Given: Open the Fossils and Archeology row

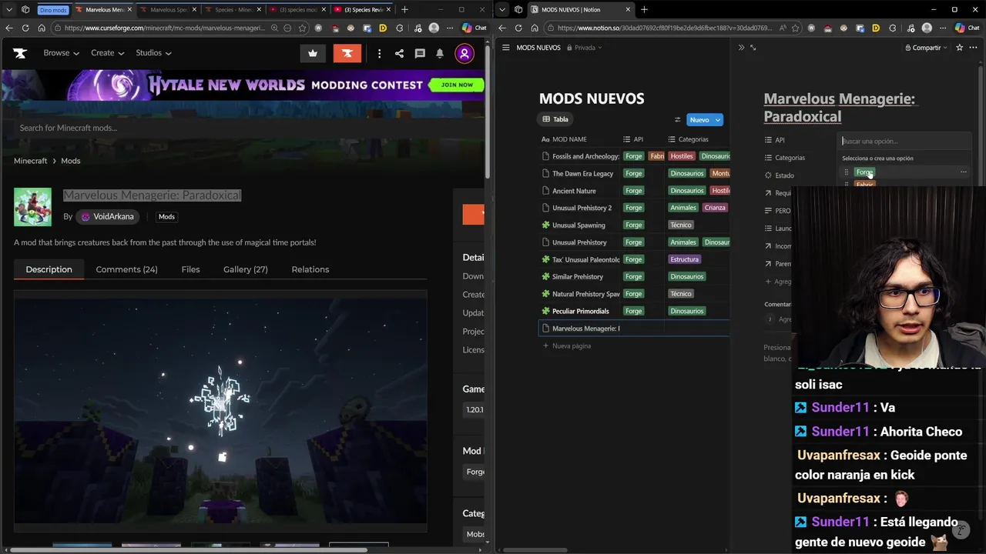Looking at the screenshot, I should pyautogui.click(x=585, y=156).
